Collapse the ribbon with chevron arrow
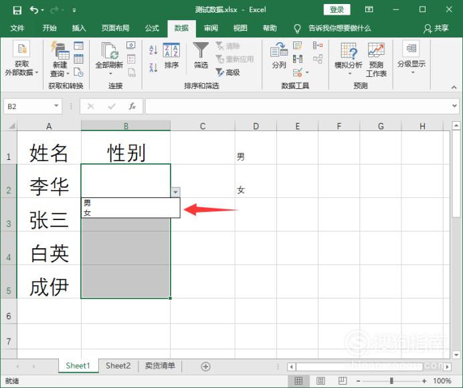Screen dimensions: 463x388 pyautogui.click(x=454, y=87)
